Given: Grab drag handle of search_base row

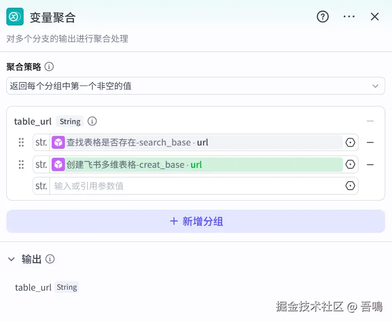Looking at the screenshot, I should pyautogui.click(x=21, y=142).
